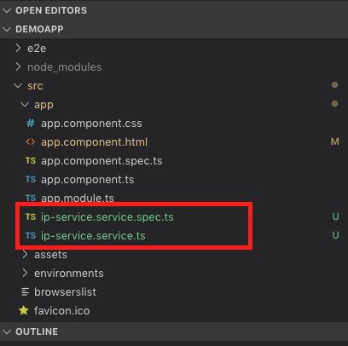Click the HTML brackets icon beside app.component.html
This screenshot has height=346, width=348.
tap(31, 141)
